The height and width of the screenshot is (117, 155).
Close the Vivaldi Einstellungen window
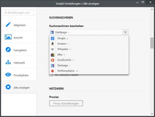click(x=150, y=2)
